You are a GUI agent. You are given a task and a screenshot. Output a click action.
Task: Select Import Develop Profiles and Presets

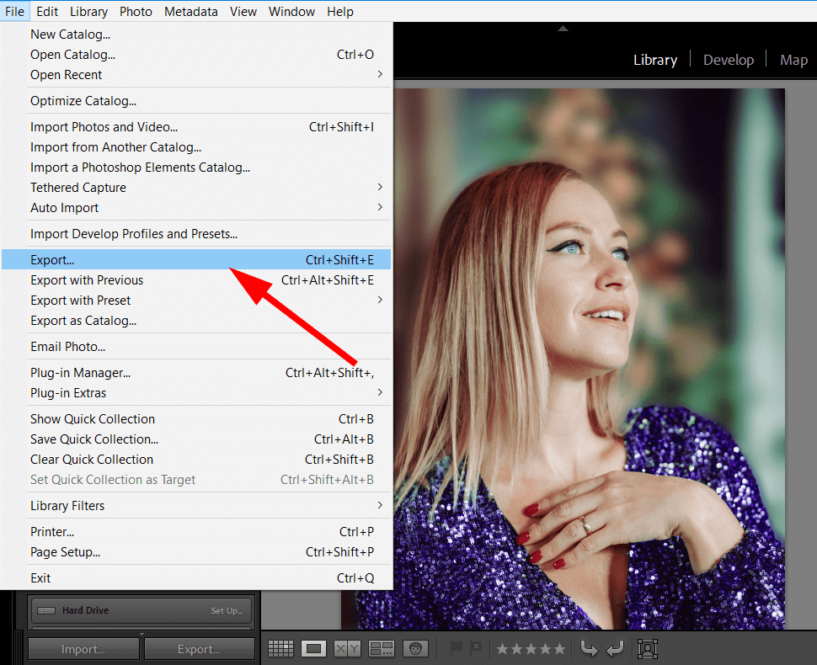tap(196, 234)
